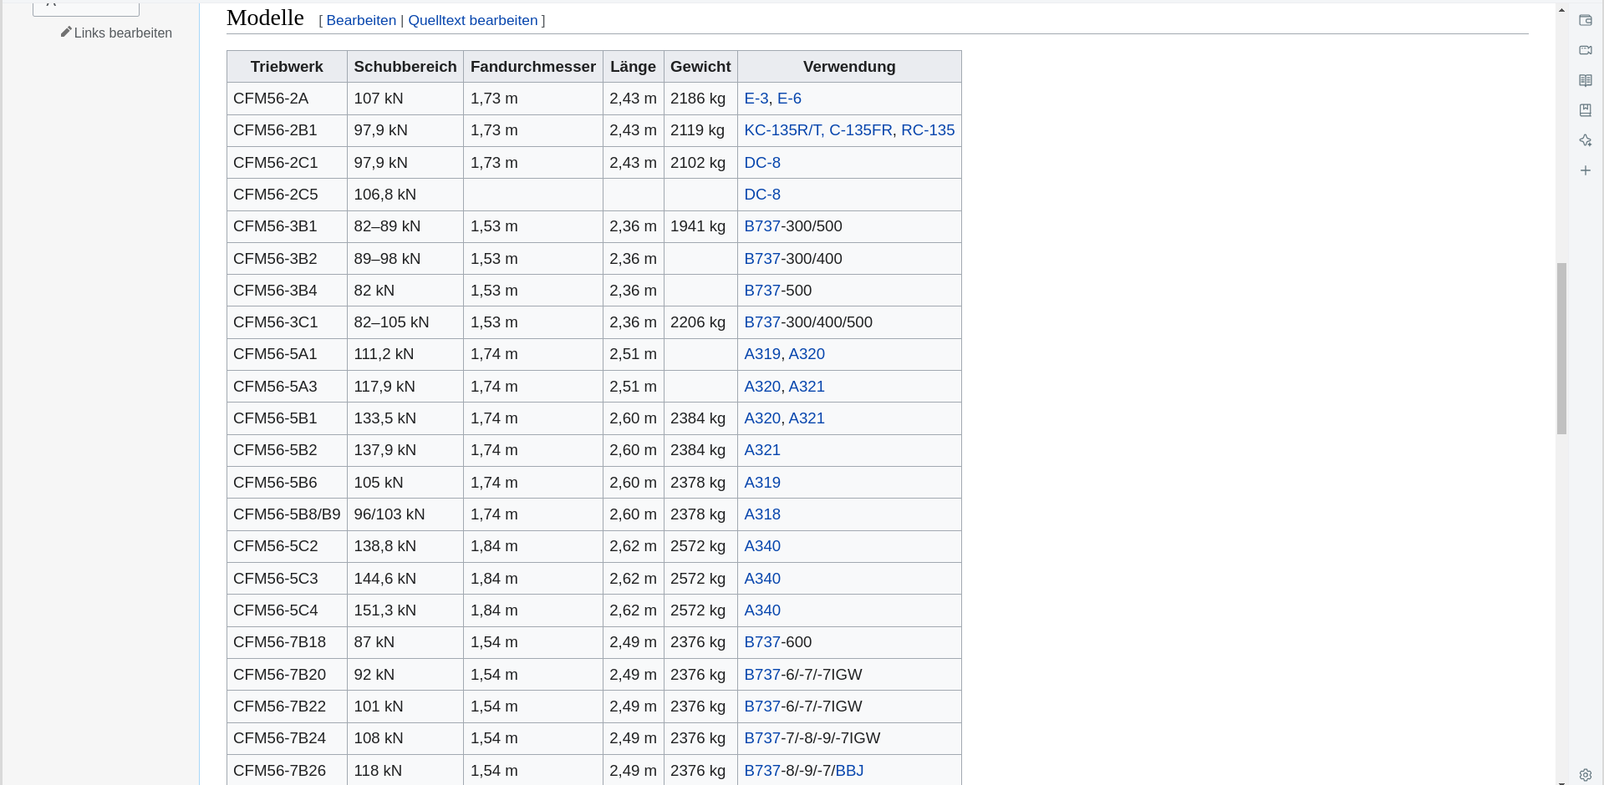The image size is (1604, 785).
Task: Open the A318 link
Action: click(x=762, y=514)
